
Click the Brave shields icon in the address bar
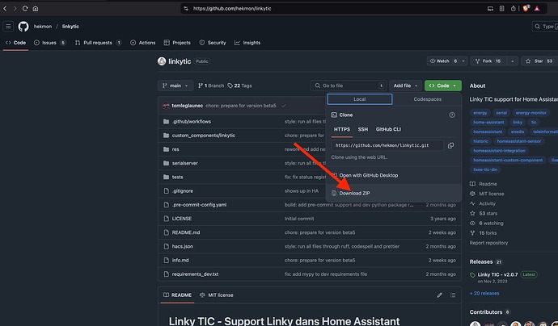tap(526, 9)
